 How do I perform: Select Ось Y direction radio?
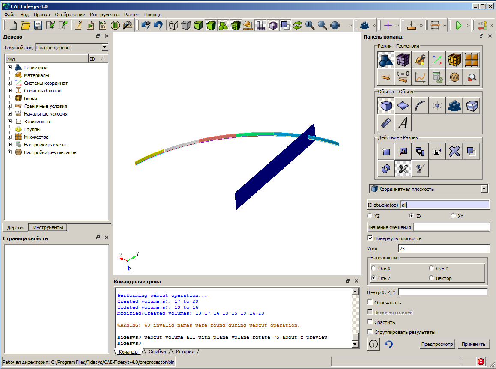pos(431,268)
